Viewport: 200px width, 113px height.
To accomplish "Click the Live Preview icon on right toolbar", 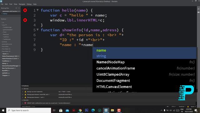I will pos(198,9).
